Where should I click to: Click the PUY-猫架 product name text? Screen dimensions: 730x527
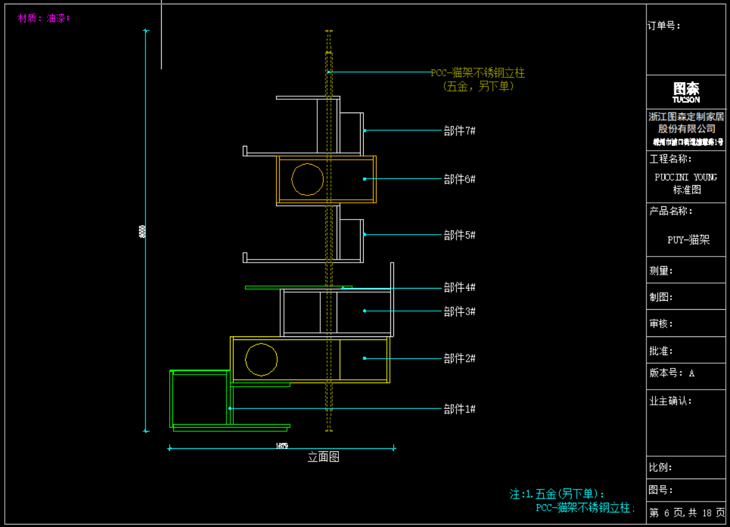click(688, 240)
